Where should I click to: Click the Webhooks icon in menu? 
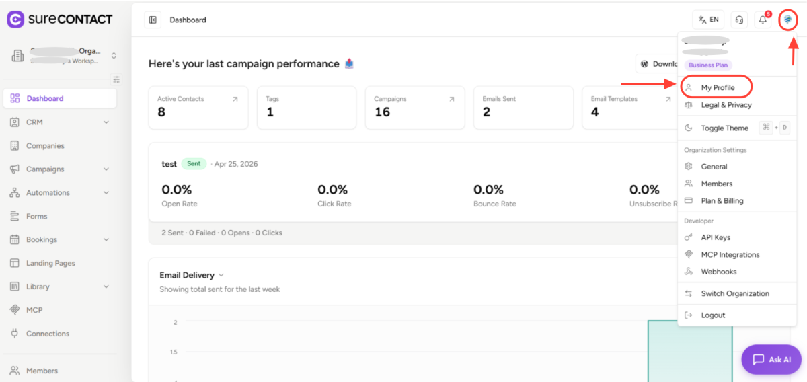pos(688,272)
